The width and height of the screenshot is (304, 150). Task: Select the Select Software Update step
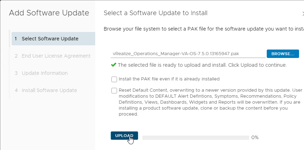coord(53,39)
